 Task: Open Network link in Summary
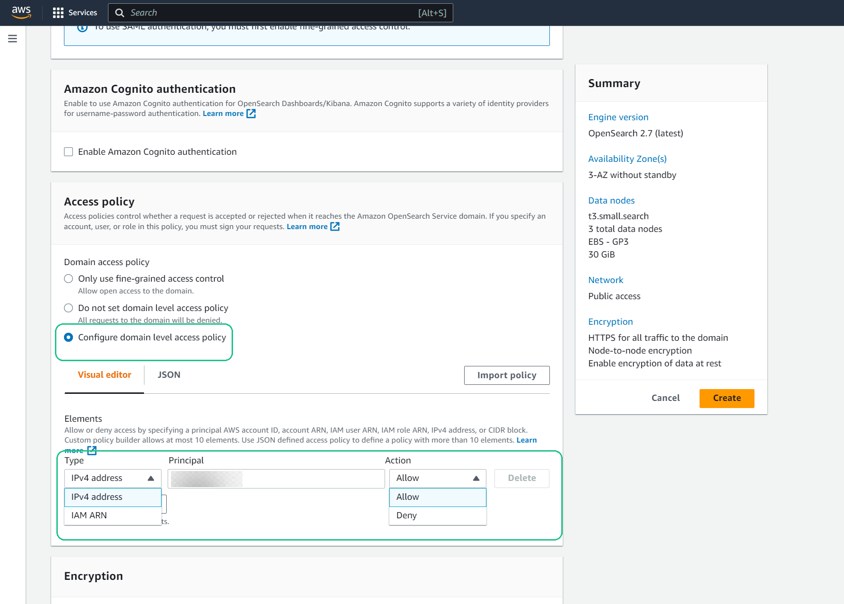click(605, 280)
